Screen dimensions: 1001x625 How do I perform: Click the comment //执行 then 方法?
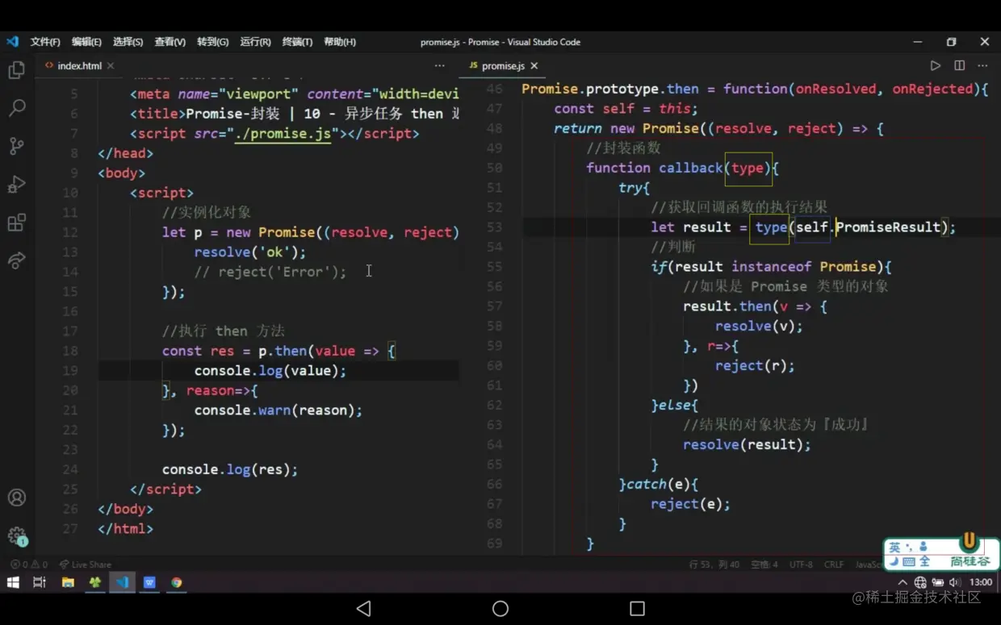click(224, 331)
